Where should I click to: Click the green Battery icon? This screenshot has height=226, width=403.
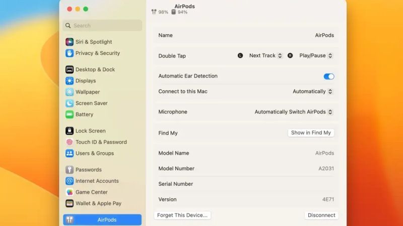click(x=70, y=115)
